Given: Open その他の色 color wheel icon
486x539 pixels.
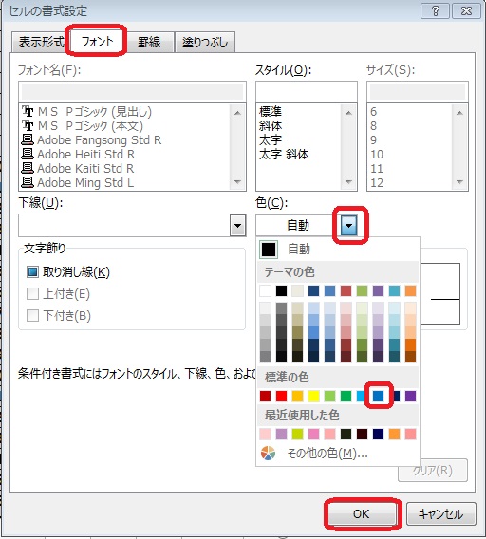Looking at the screenshot, I should click(x=269, y=453).
